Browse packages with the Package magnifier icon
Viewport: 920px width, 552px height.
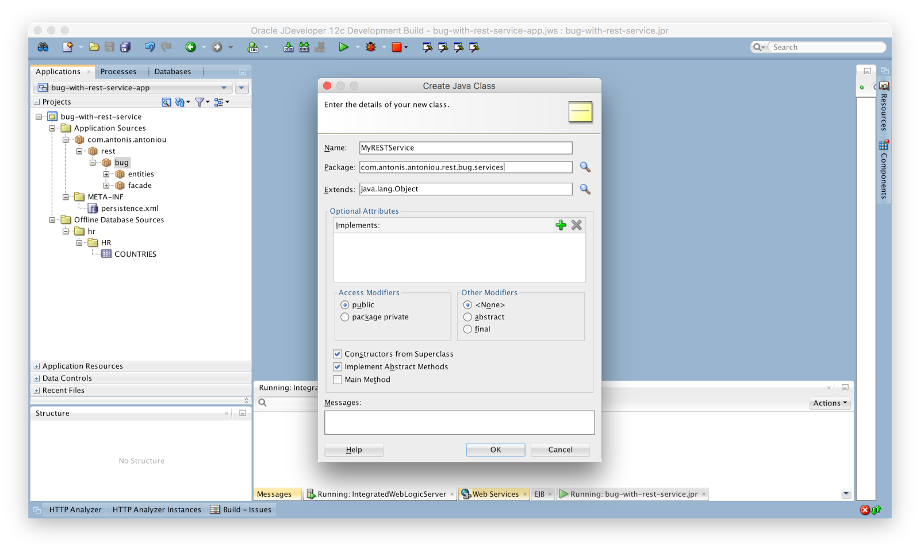(585, 167)
